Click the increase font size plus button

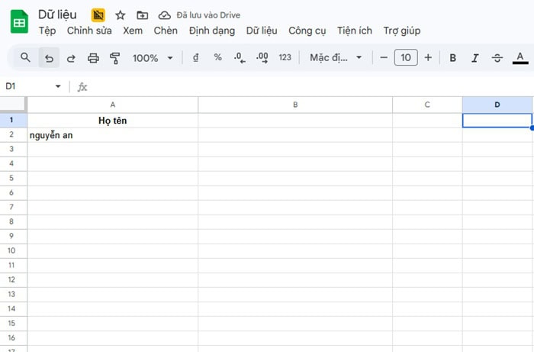click(428, 57)
